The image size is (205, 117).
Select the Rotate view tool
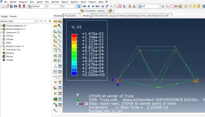pos(107,6)
